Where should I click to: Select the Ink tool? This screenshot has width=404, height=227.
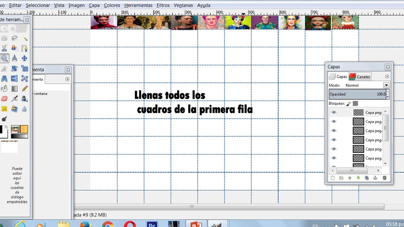pyautogui.click(x=24, y=99)
